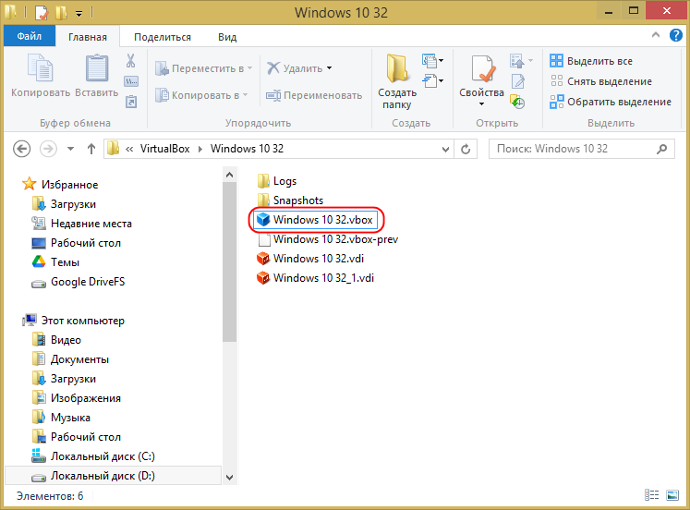Image resolution: width=690 pixels, height=510 pixels.
Task: Click Выделить все button
Action: (x=591, y=61)
